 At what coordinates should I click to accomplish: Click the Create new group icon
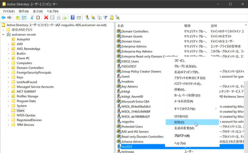pos(93,18)
